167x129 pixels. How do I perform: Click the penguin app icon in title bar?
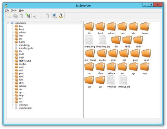6,6
